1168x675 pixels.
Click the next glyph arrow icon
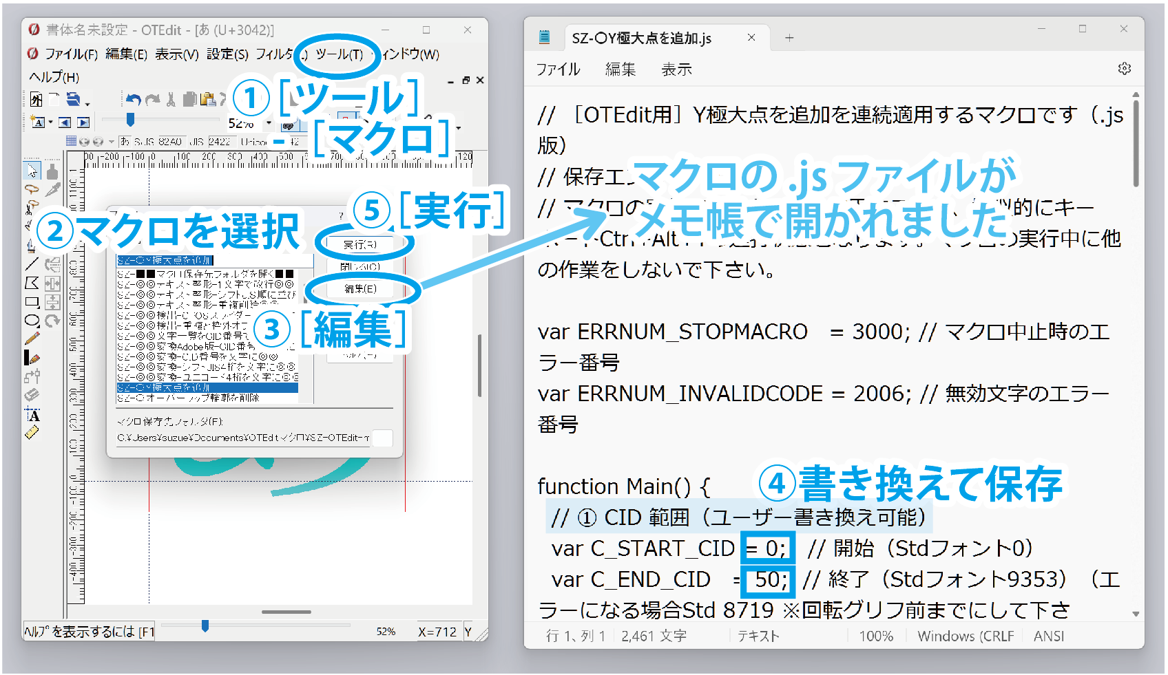tap(83, 122)
